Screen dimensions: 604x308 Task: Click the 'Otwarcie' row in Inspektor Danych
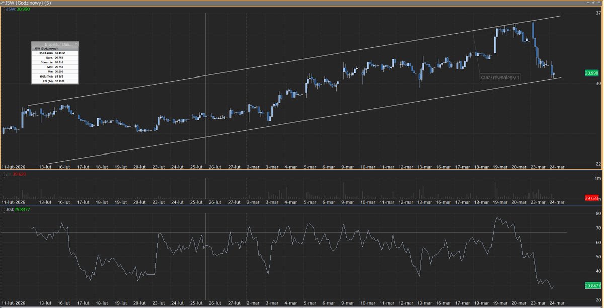click(x=55, y=61)
